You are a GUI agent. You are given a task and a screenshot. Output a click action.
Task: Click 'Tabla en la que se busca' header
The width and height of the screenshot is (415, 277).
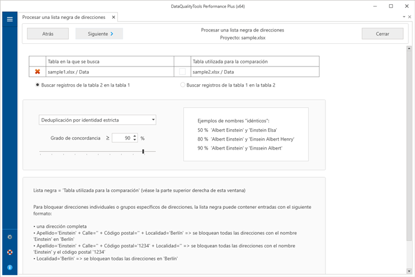pyautogui.click(x=110, y=62)
